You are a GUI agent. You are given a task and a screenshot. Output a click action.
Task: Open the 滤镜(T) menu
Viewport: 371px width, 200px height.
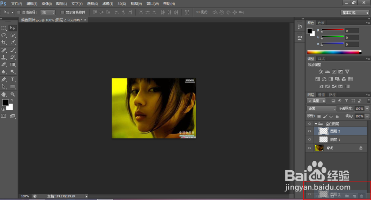pos(108,4)
